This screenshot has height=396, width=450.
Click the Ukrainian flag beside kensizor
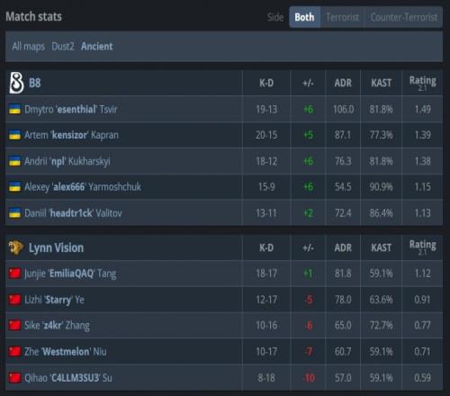click(14, 135)
